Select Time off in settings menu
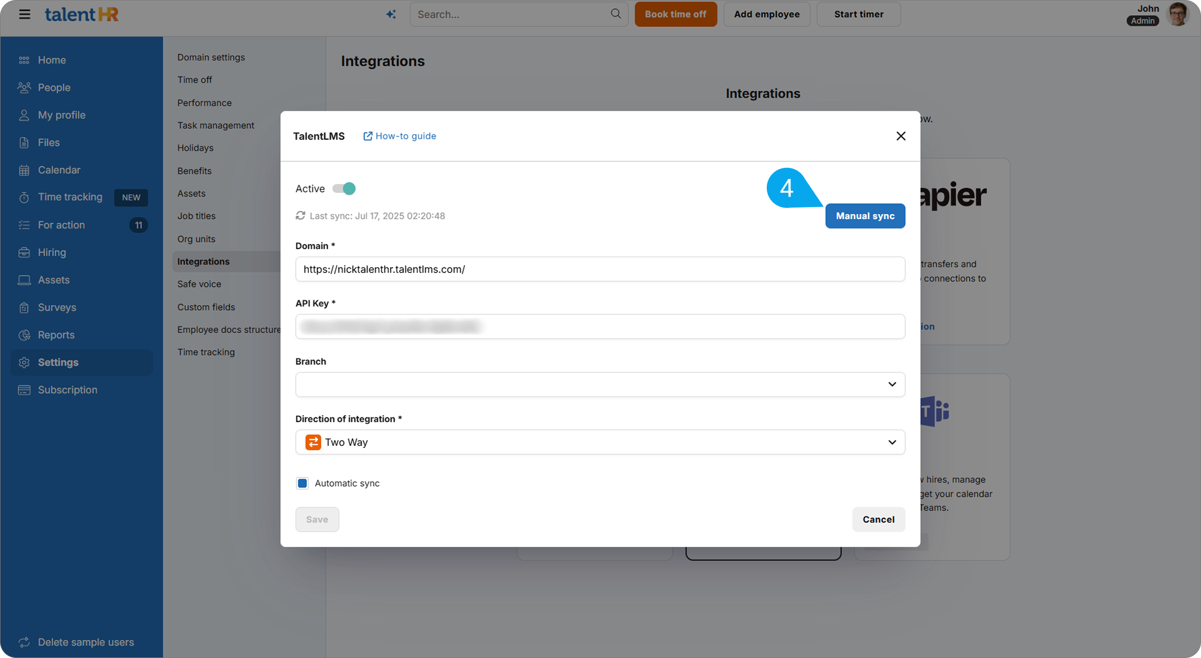 195,80
